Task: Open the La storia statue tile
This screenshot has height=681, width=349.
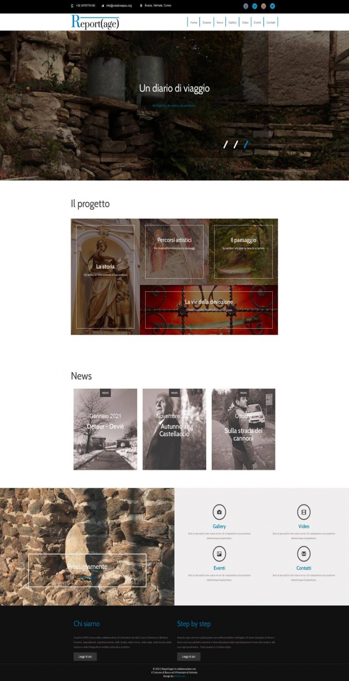Action: pos(105,277)
